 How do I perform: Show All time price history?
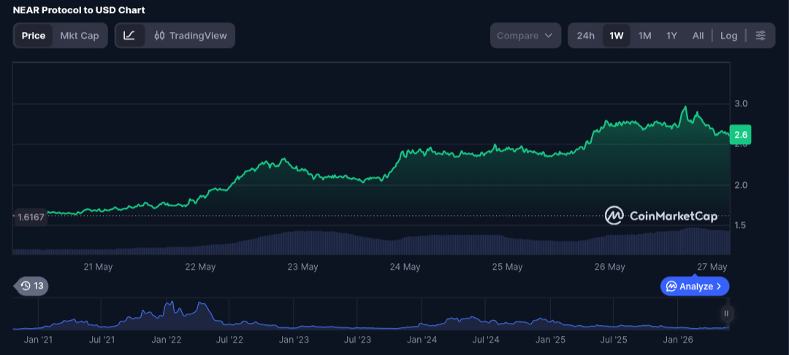(698, 36)
